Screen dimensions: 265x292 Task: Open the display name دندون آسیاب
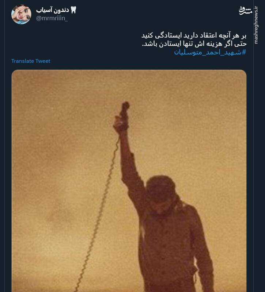53,10
